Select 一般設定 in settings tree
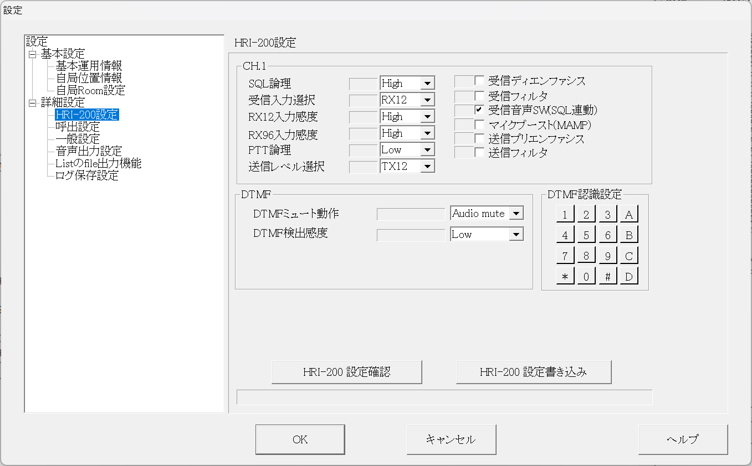The width and height of the screenshot is (752, 466). coord(78,139)
